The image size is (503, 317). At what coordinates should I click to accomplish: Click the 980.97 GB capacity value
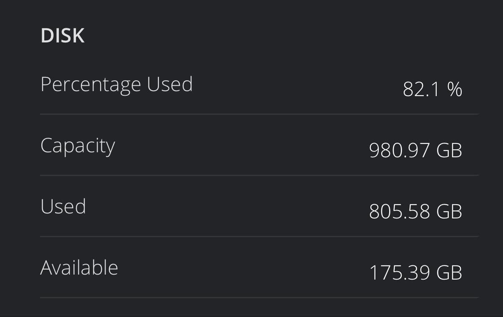pos(416,150)
